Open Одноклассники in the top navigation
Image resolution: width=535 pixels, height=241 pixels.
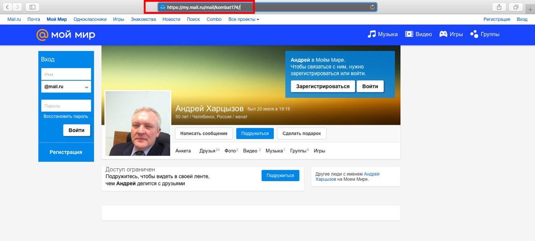(90, 19)
